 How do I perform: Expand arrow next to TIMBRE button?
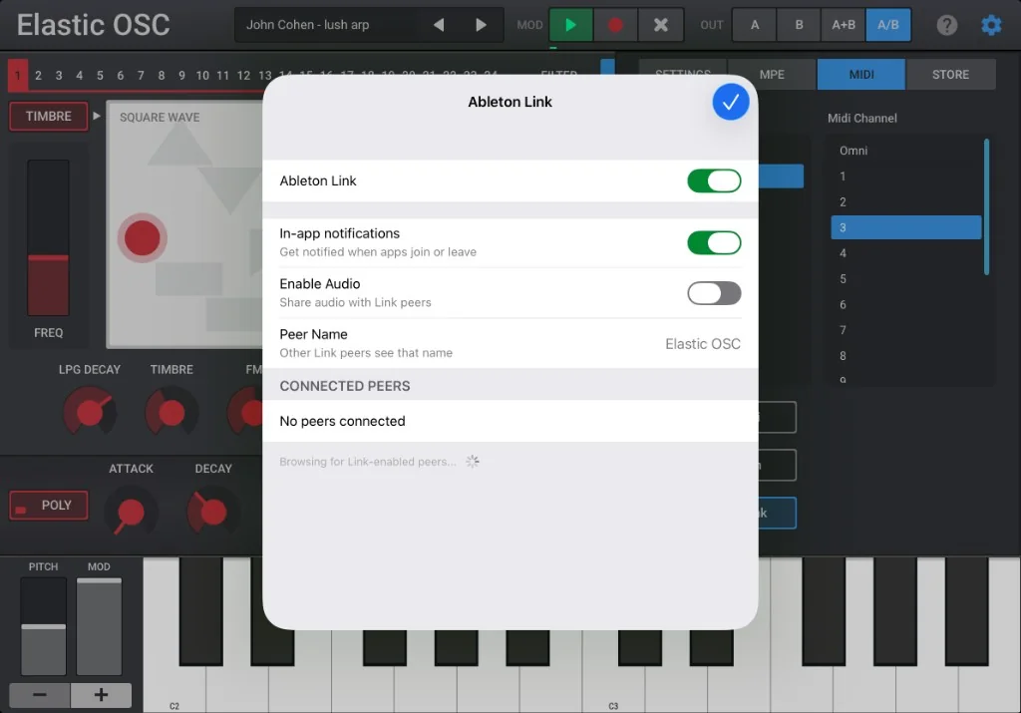[97, 116]
